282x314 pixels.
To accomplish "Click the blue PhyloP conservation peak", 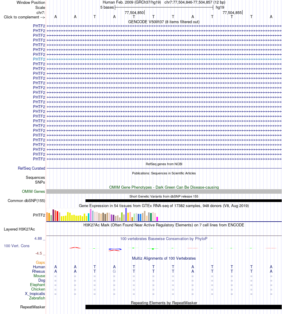I will [115, 249].
